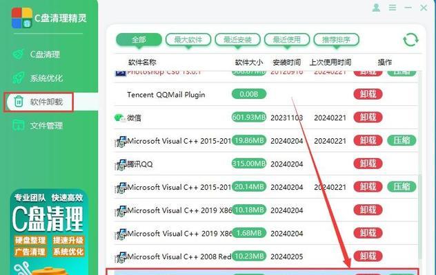The image size is (436, 275).
Task: Refresh the software list
Action: tap(410, 40)
